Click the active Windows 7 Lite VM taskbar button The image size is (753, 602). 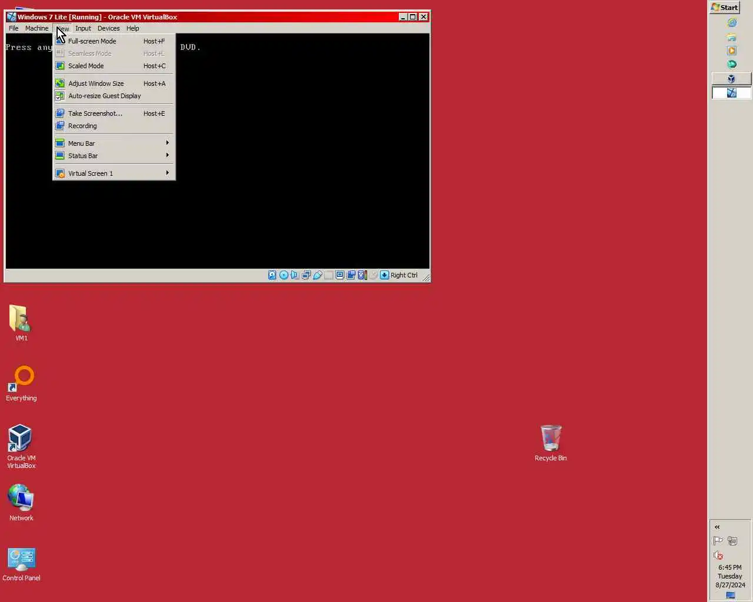[x=731, y=92]
